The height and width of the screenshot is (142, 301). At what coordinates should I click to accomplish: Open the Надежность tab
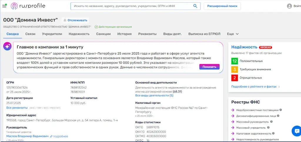pos(79,34)
